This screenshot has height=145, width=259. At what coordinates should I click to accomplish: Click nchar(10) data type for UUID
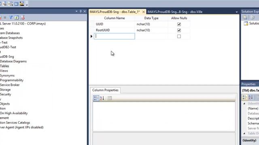pyautogui.click(x=151, y=24)
